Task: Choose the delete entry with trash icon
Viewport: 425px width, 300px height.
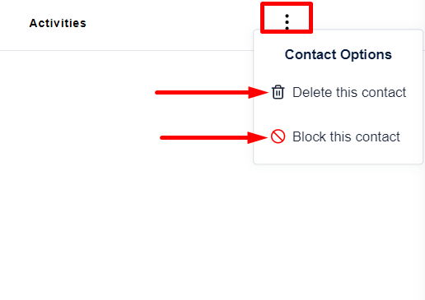Action: [339, 92]
